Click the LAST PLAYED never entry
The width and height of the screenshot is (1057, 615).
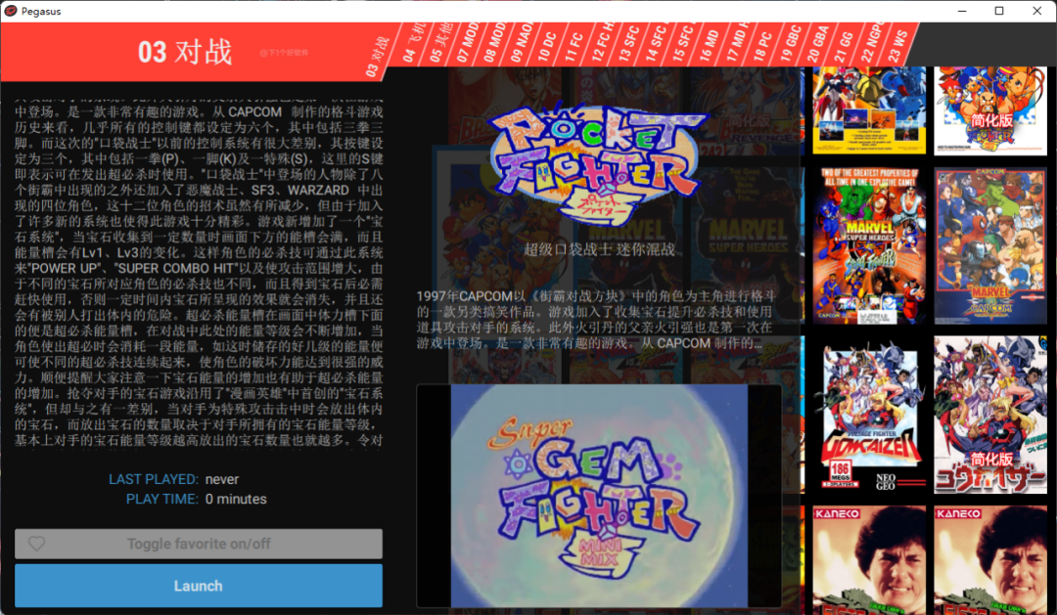[173, 479]
